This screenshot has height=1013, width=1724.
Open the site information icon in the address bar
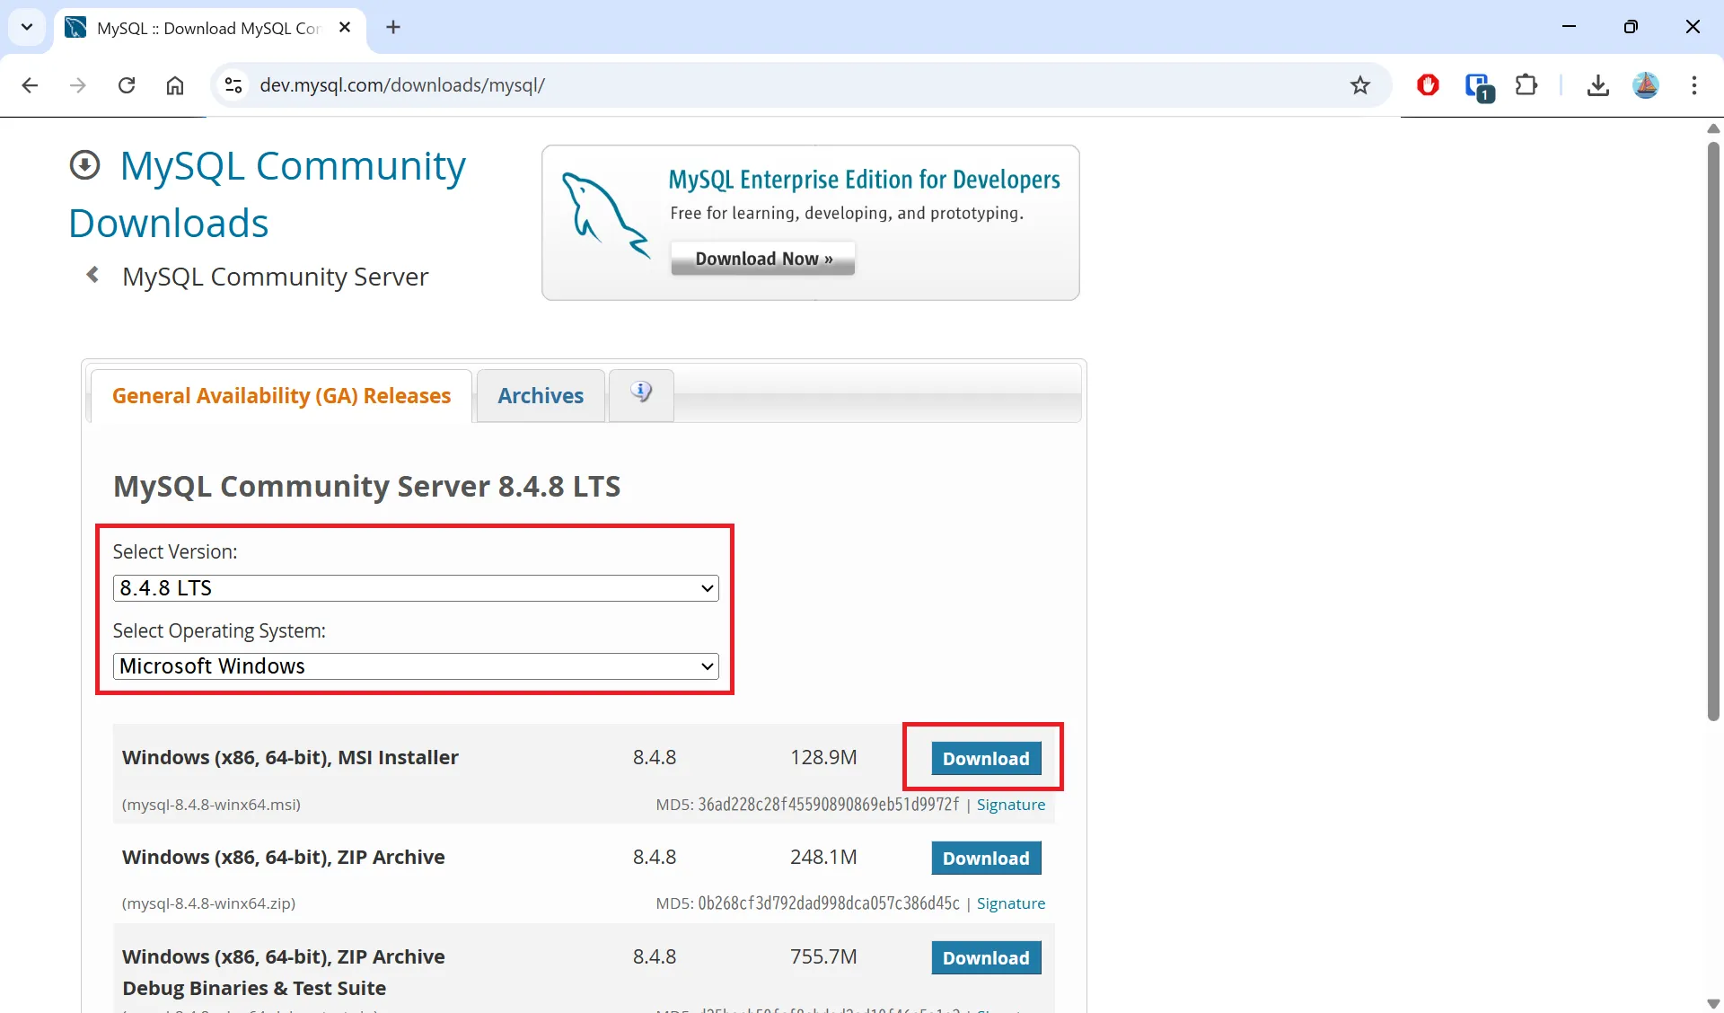[233, 85]
